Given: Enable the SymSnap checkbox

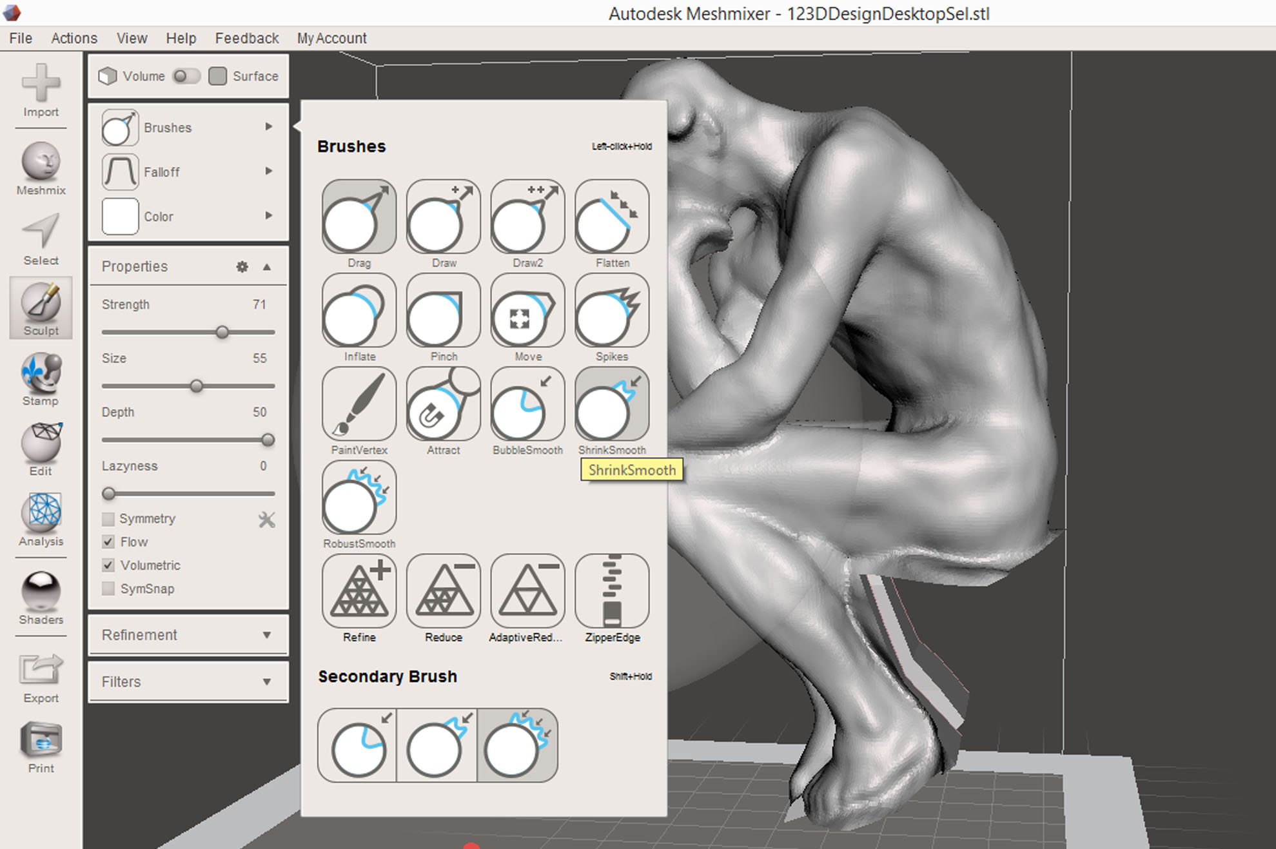Looking at the screenshot, I should pyautogui.click(x=108, y=589).
